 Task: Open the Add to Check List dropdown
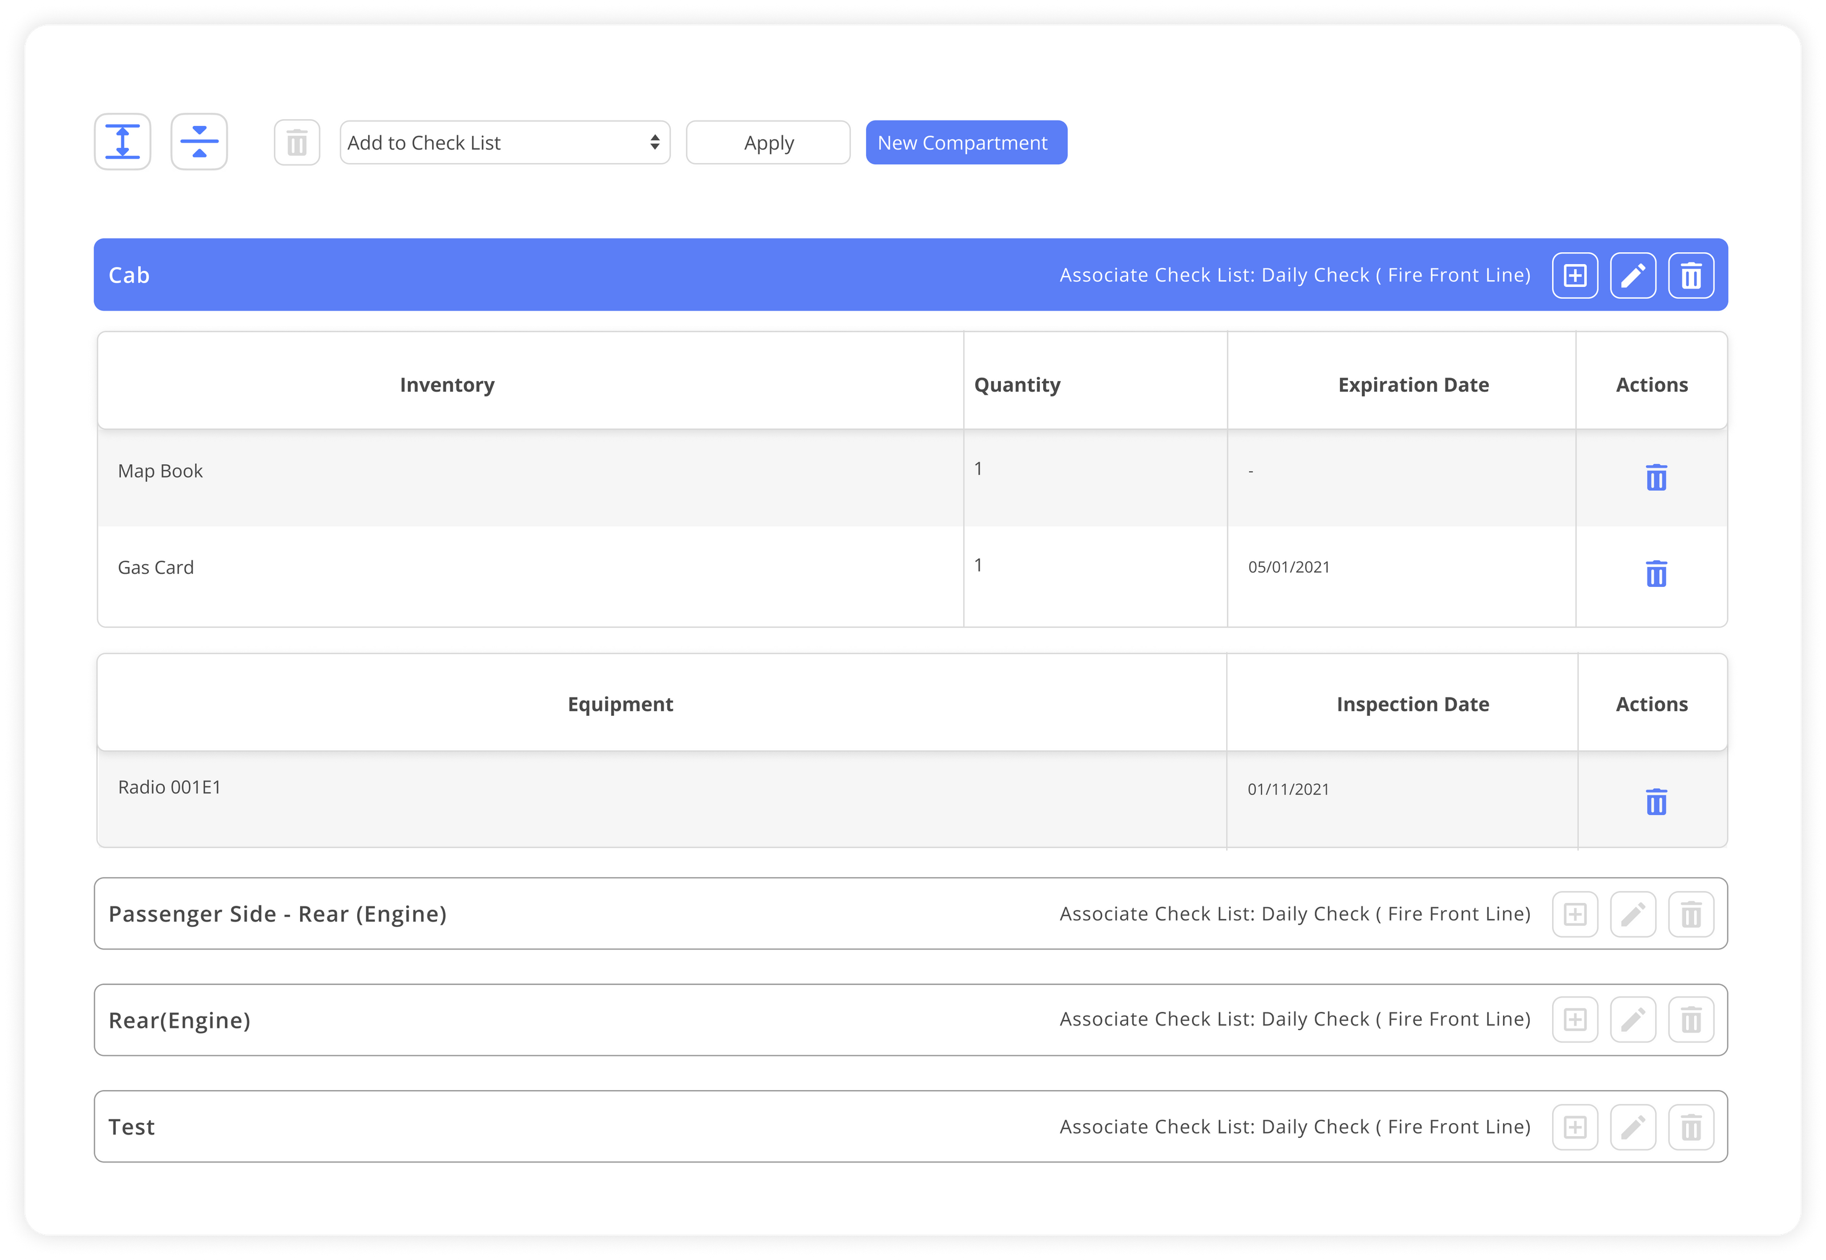click(504, 142)
